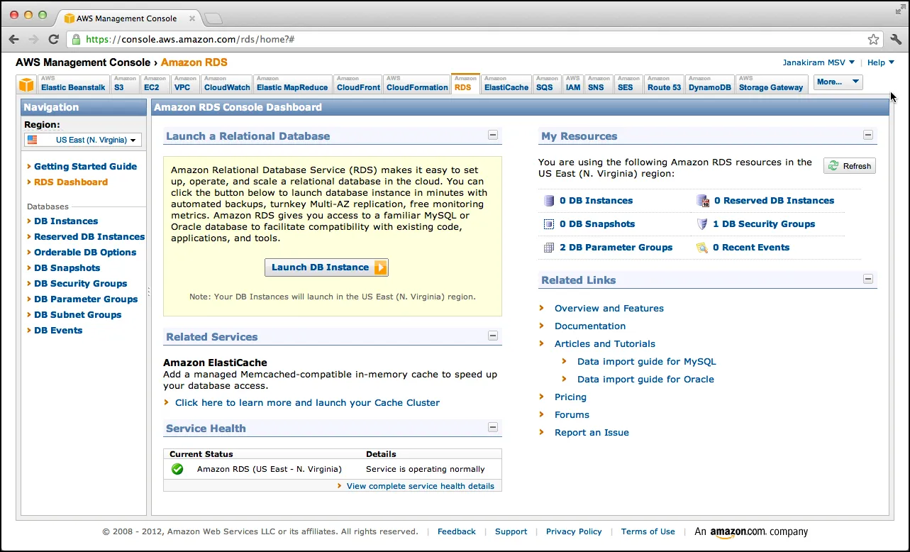Click browser forward arrow button
This screenshot has height=552, width=910.
(34, 40)
